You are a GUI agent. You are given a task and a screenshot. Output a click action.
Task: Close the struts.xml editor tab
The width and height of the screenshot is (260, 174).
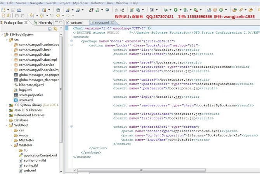(x=112, y=22)
